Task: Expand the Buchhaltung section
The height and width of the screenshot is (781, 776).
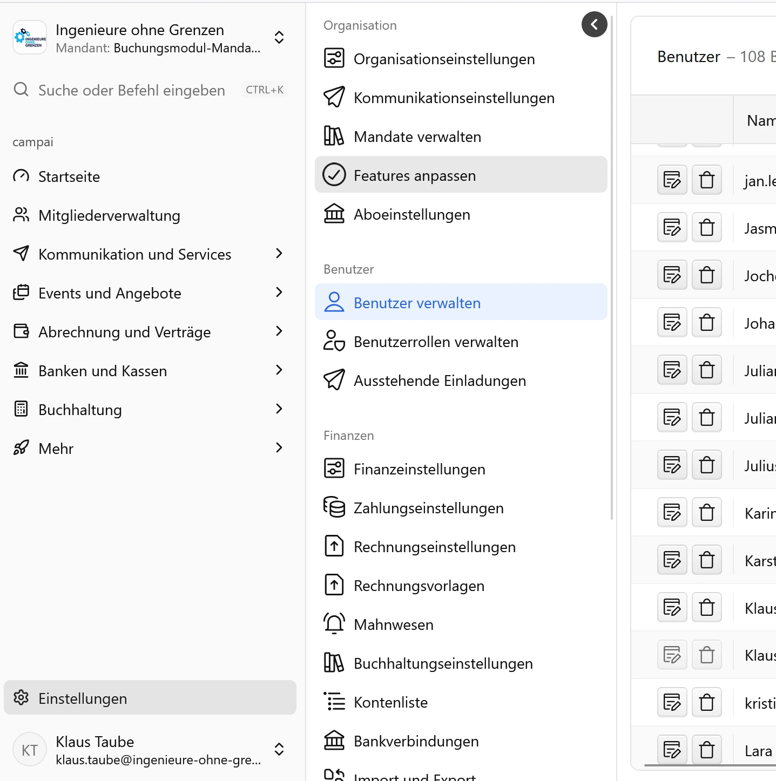Action: 279,409
